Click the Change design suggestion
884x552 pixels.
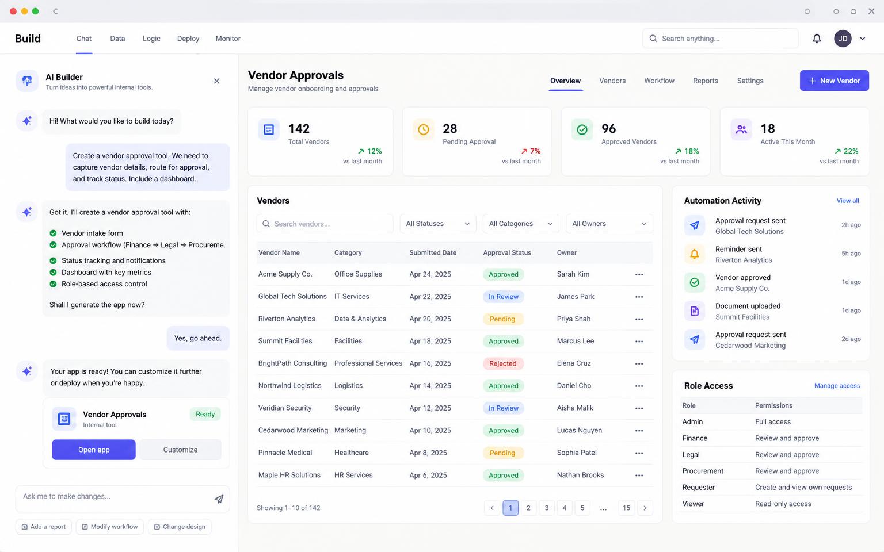click(x=180, y=527)
